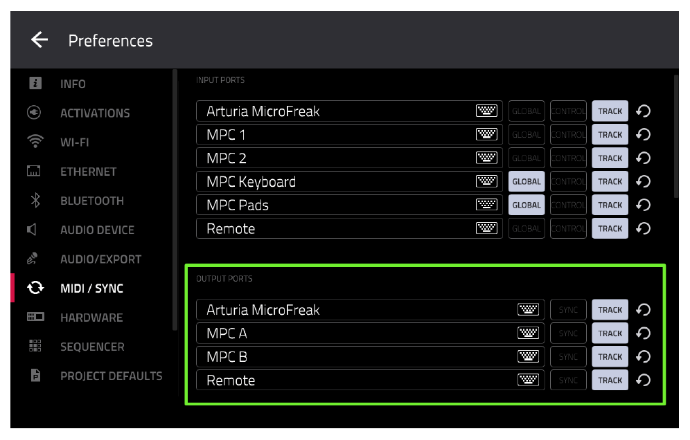Enable GLOBAL for Arturia MicroFreak input
The image size is (690, 440).
point(527,111)
